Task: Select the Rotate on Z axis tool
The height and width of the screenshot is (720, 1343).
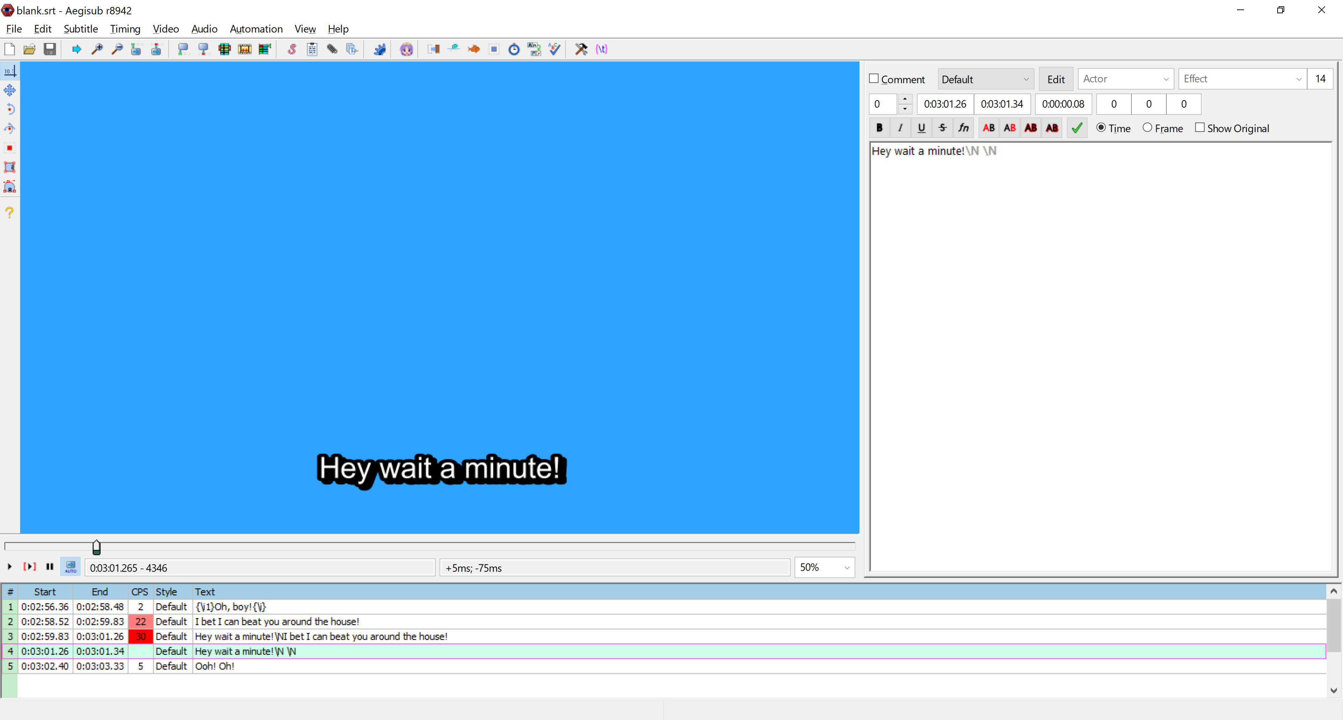Action: point(9,109)
